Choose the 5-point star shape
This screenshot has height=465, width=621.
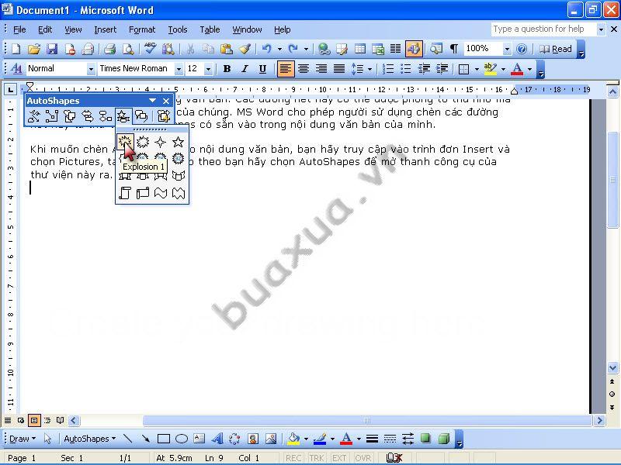coord(179,142)
